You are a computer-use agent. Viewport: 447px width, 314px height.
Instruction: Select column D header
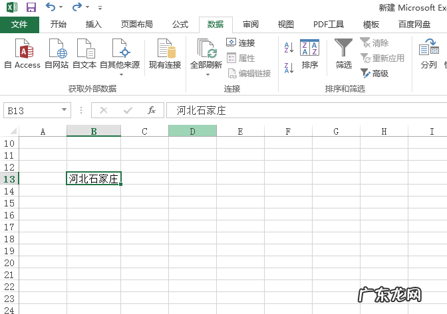[x=192, y=131]
